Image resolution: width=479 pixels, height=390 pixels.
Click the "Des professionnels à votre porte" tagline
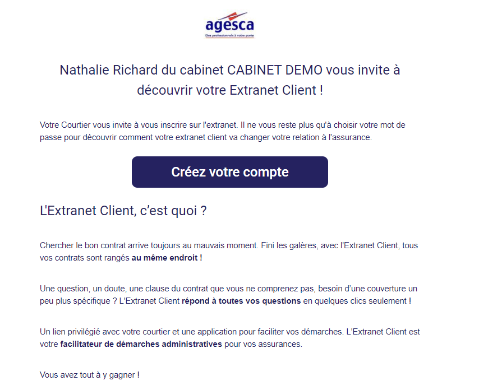tap(229, 36)
